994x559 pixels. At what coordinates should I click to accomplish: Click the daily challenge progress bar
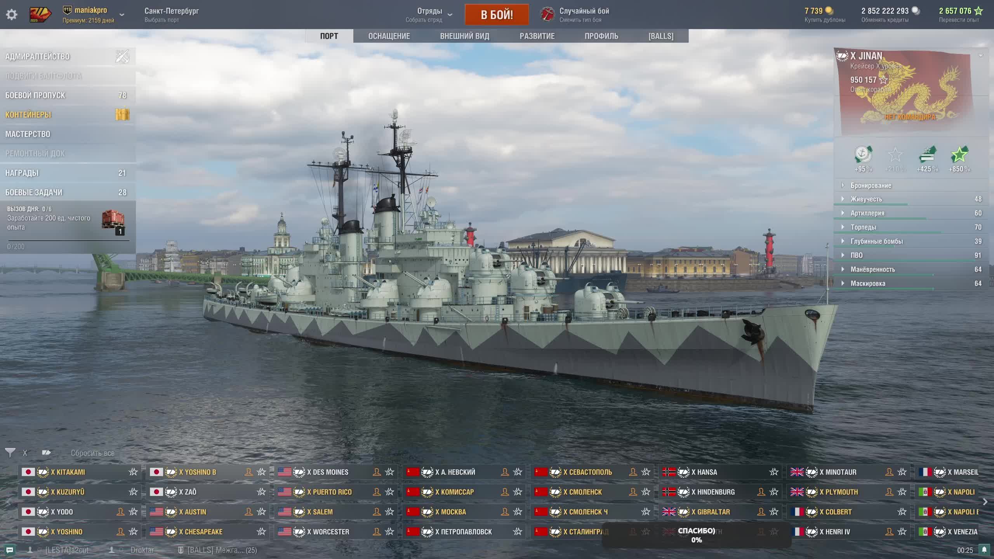[x=68, y=241]
